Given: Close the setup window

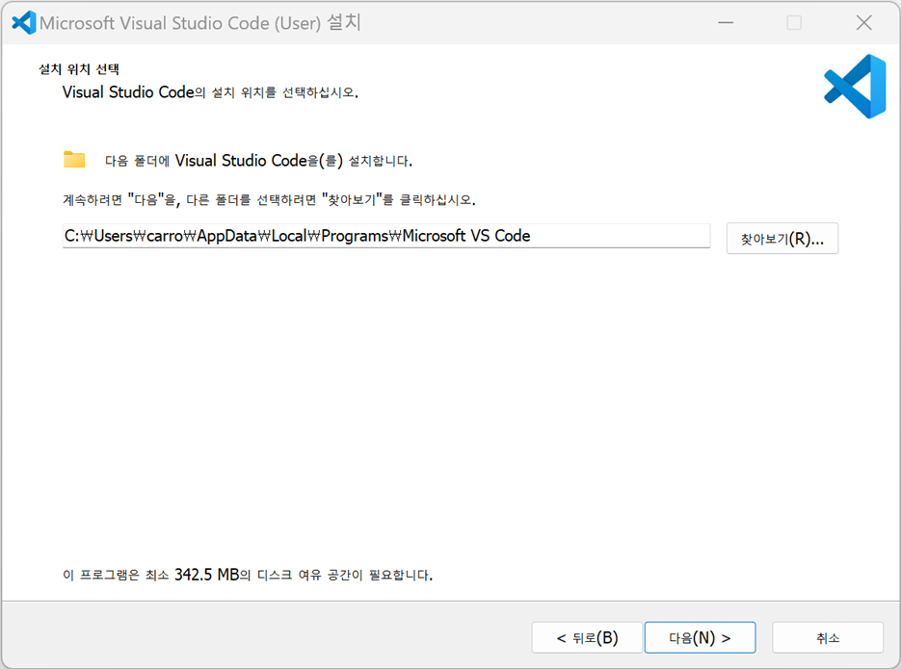Looking at the screenshot, I should [x=863, y=23].
